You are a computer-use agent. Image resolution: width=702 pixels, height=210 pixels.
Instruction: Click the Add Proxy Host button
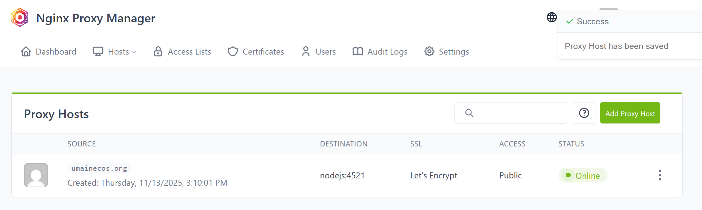pyautogui.click(x=630, y=113)
